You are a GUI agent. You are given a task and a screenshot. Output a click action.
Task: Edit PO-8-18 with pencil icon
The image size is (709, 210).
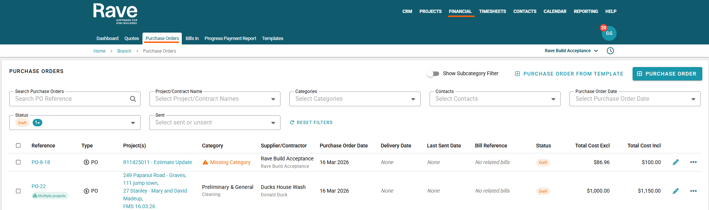pos(675,162)
